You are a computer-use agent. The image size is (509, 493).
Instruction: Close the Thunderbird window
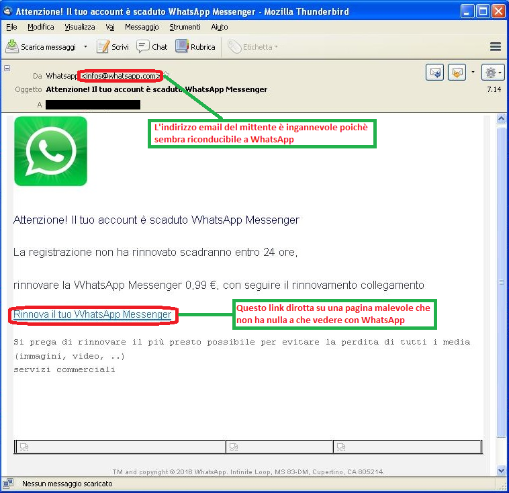[x=498, y=11]
